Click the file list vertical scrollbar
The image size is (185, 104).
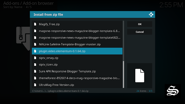(123, 54)
